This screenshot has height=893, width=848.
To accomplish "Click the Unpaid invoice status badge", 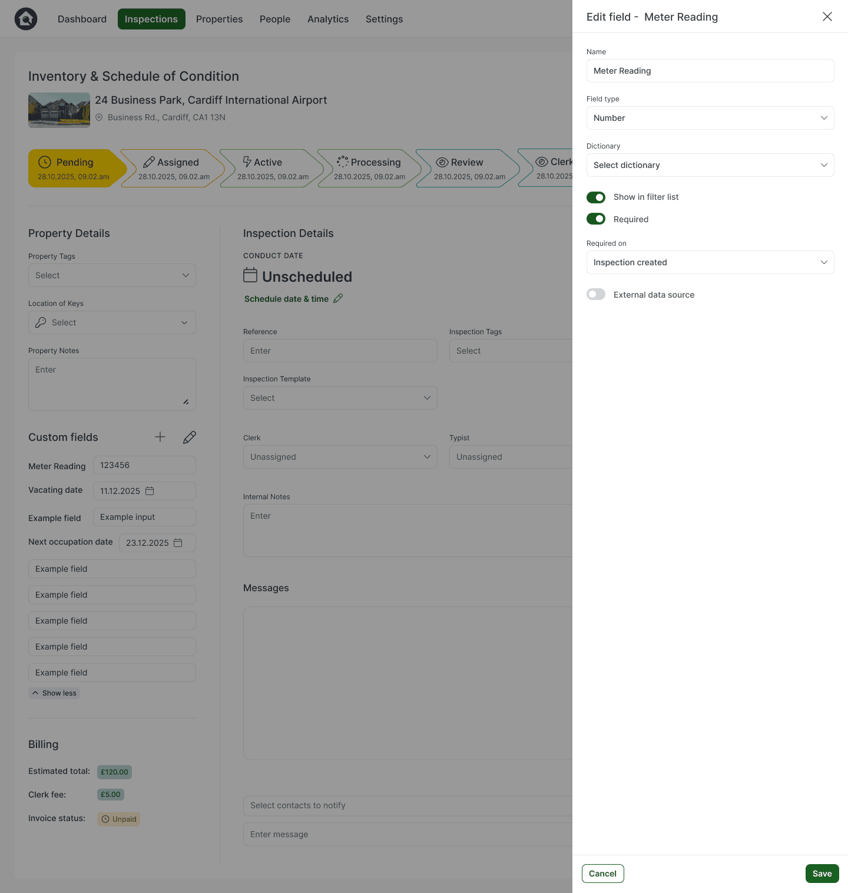I will [x=118, y=819].
